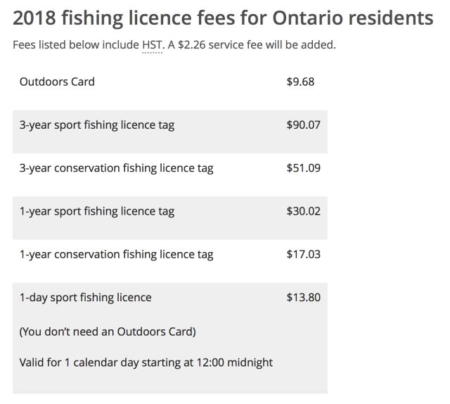Click the $2.26 service fee sentence
The image size is (450, 404).
(252, 45)
